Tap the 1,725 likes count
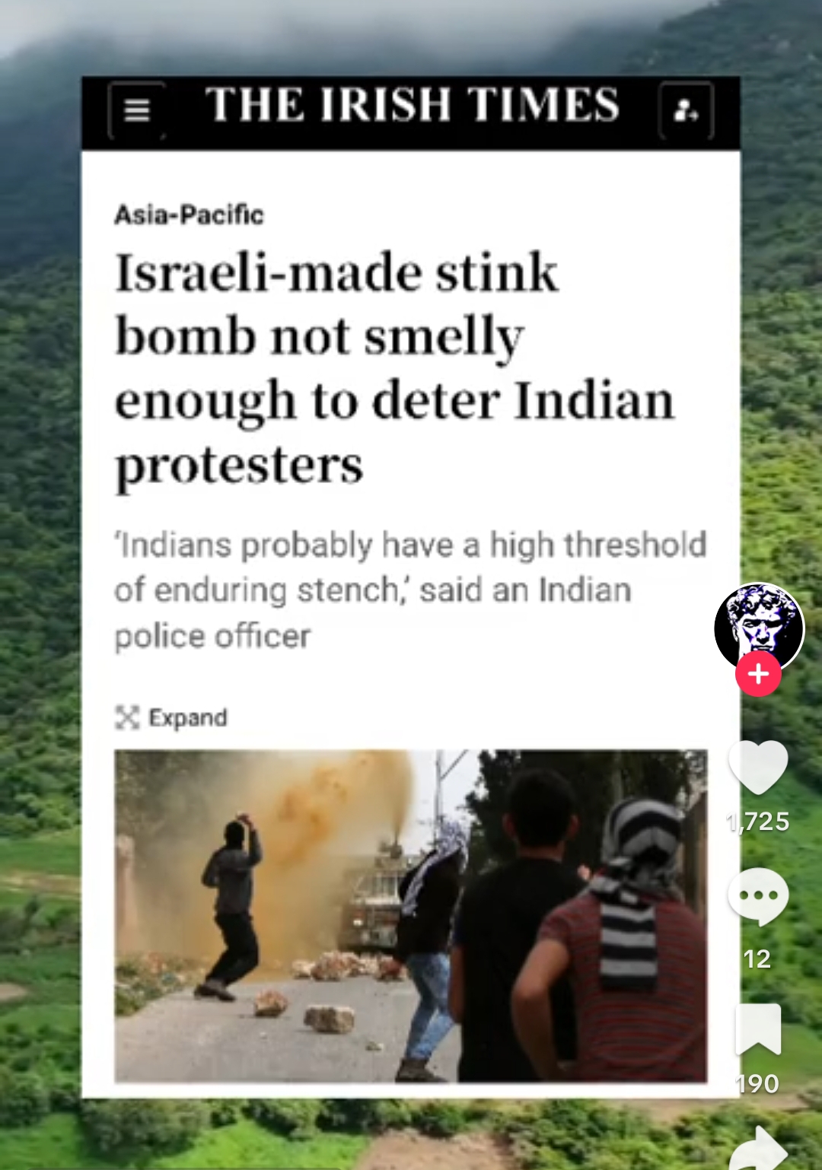The height and width of the screenshot is (1170, 822). (758, 822)
